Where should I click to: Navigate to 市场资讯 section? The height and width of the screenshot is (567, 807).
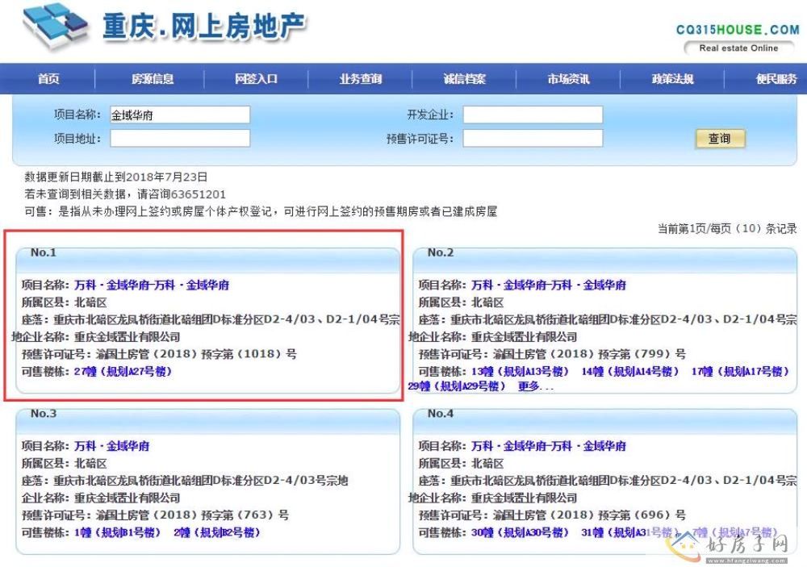(x=568, y=79)
